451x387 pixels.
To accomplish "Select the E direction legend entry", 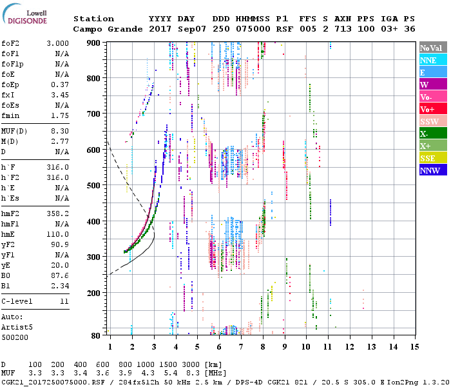I will [432, 72].
